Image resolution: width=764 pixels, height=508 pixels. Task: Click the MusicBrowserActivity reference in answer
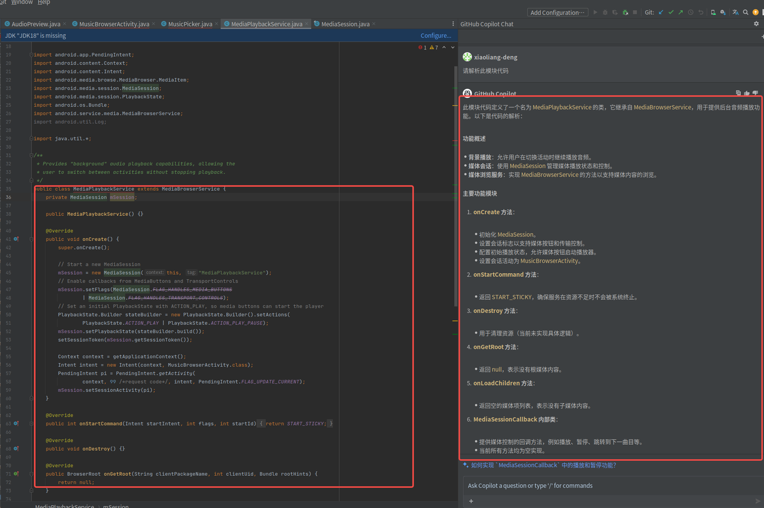[550, 261]
